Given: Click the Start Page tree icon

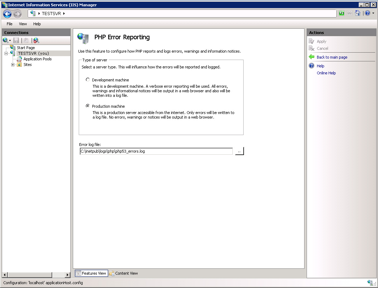Looking at the screenshot, I should click(13, 47).
